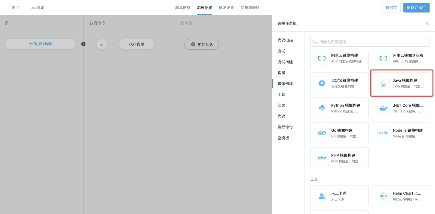
Task: Click the Node.js logo icon
Action: tap(384, 133)
